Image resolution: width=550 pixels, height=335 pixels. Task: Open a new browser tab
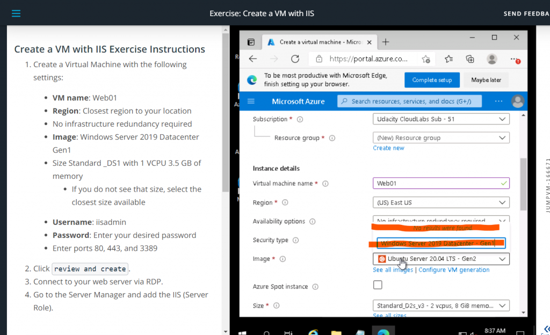pos(386,42)
